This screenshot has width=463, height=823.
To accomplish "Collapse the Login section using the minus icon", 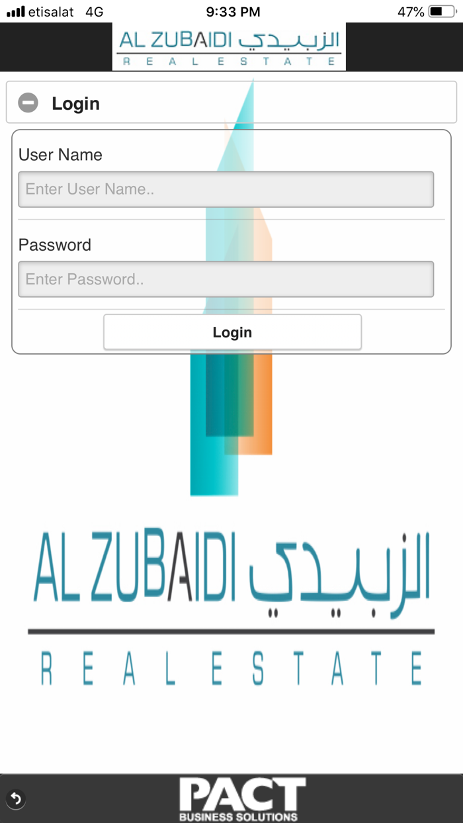I will [27, 103].
